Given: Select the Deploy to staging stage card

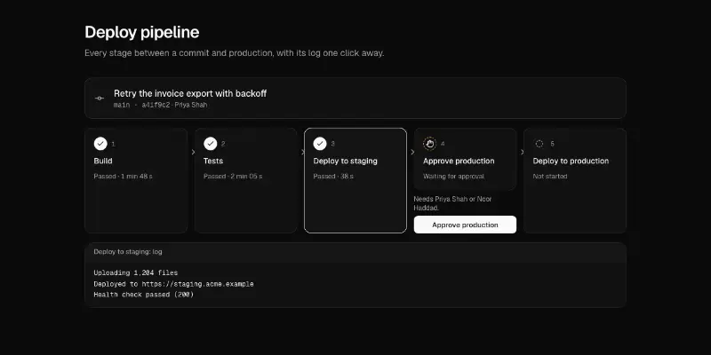Looking at the screenshot, I should (x=355, y=181).
